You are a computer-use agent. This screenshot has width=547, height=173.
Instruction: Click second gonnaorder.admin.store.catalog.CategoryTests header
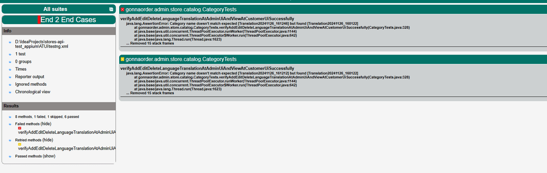point(181,59)
